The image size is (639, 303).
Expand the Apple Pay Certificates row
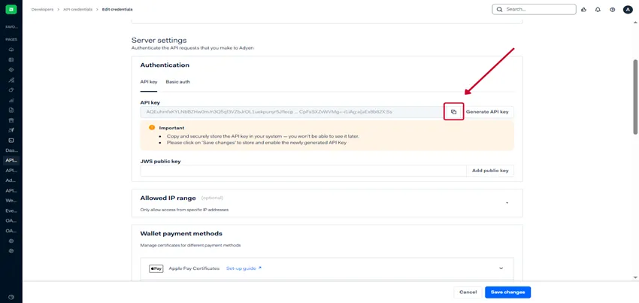click(x=501, y=268)
